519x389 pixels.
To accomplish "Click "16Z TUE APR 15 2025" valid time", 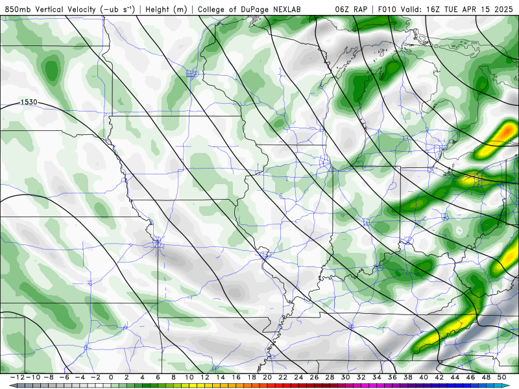I will tap(469, 10).
